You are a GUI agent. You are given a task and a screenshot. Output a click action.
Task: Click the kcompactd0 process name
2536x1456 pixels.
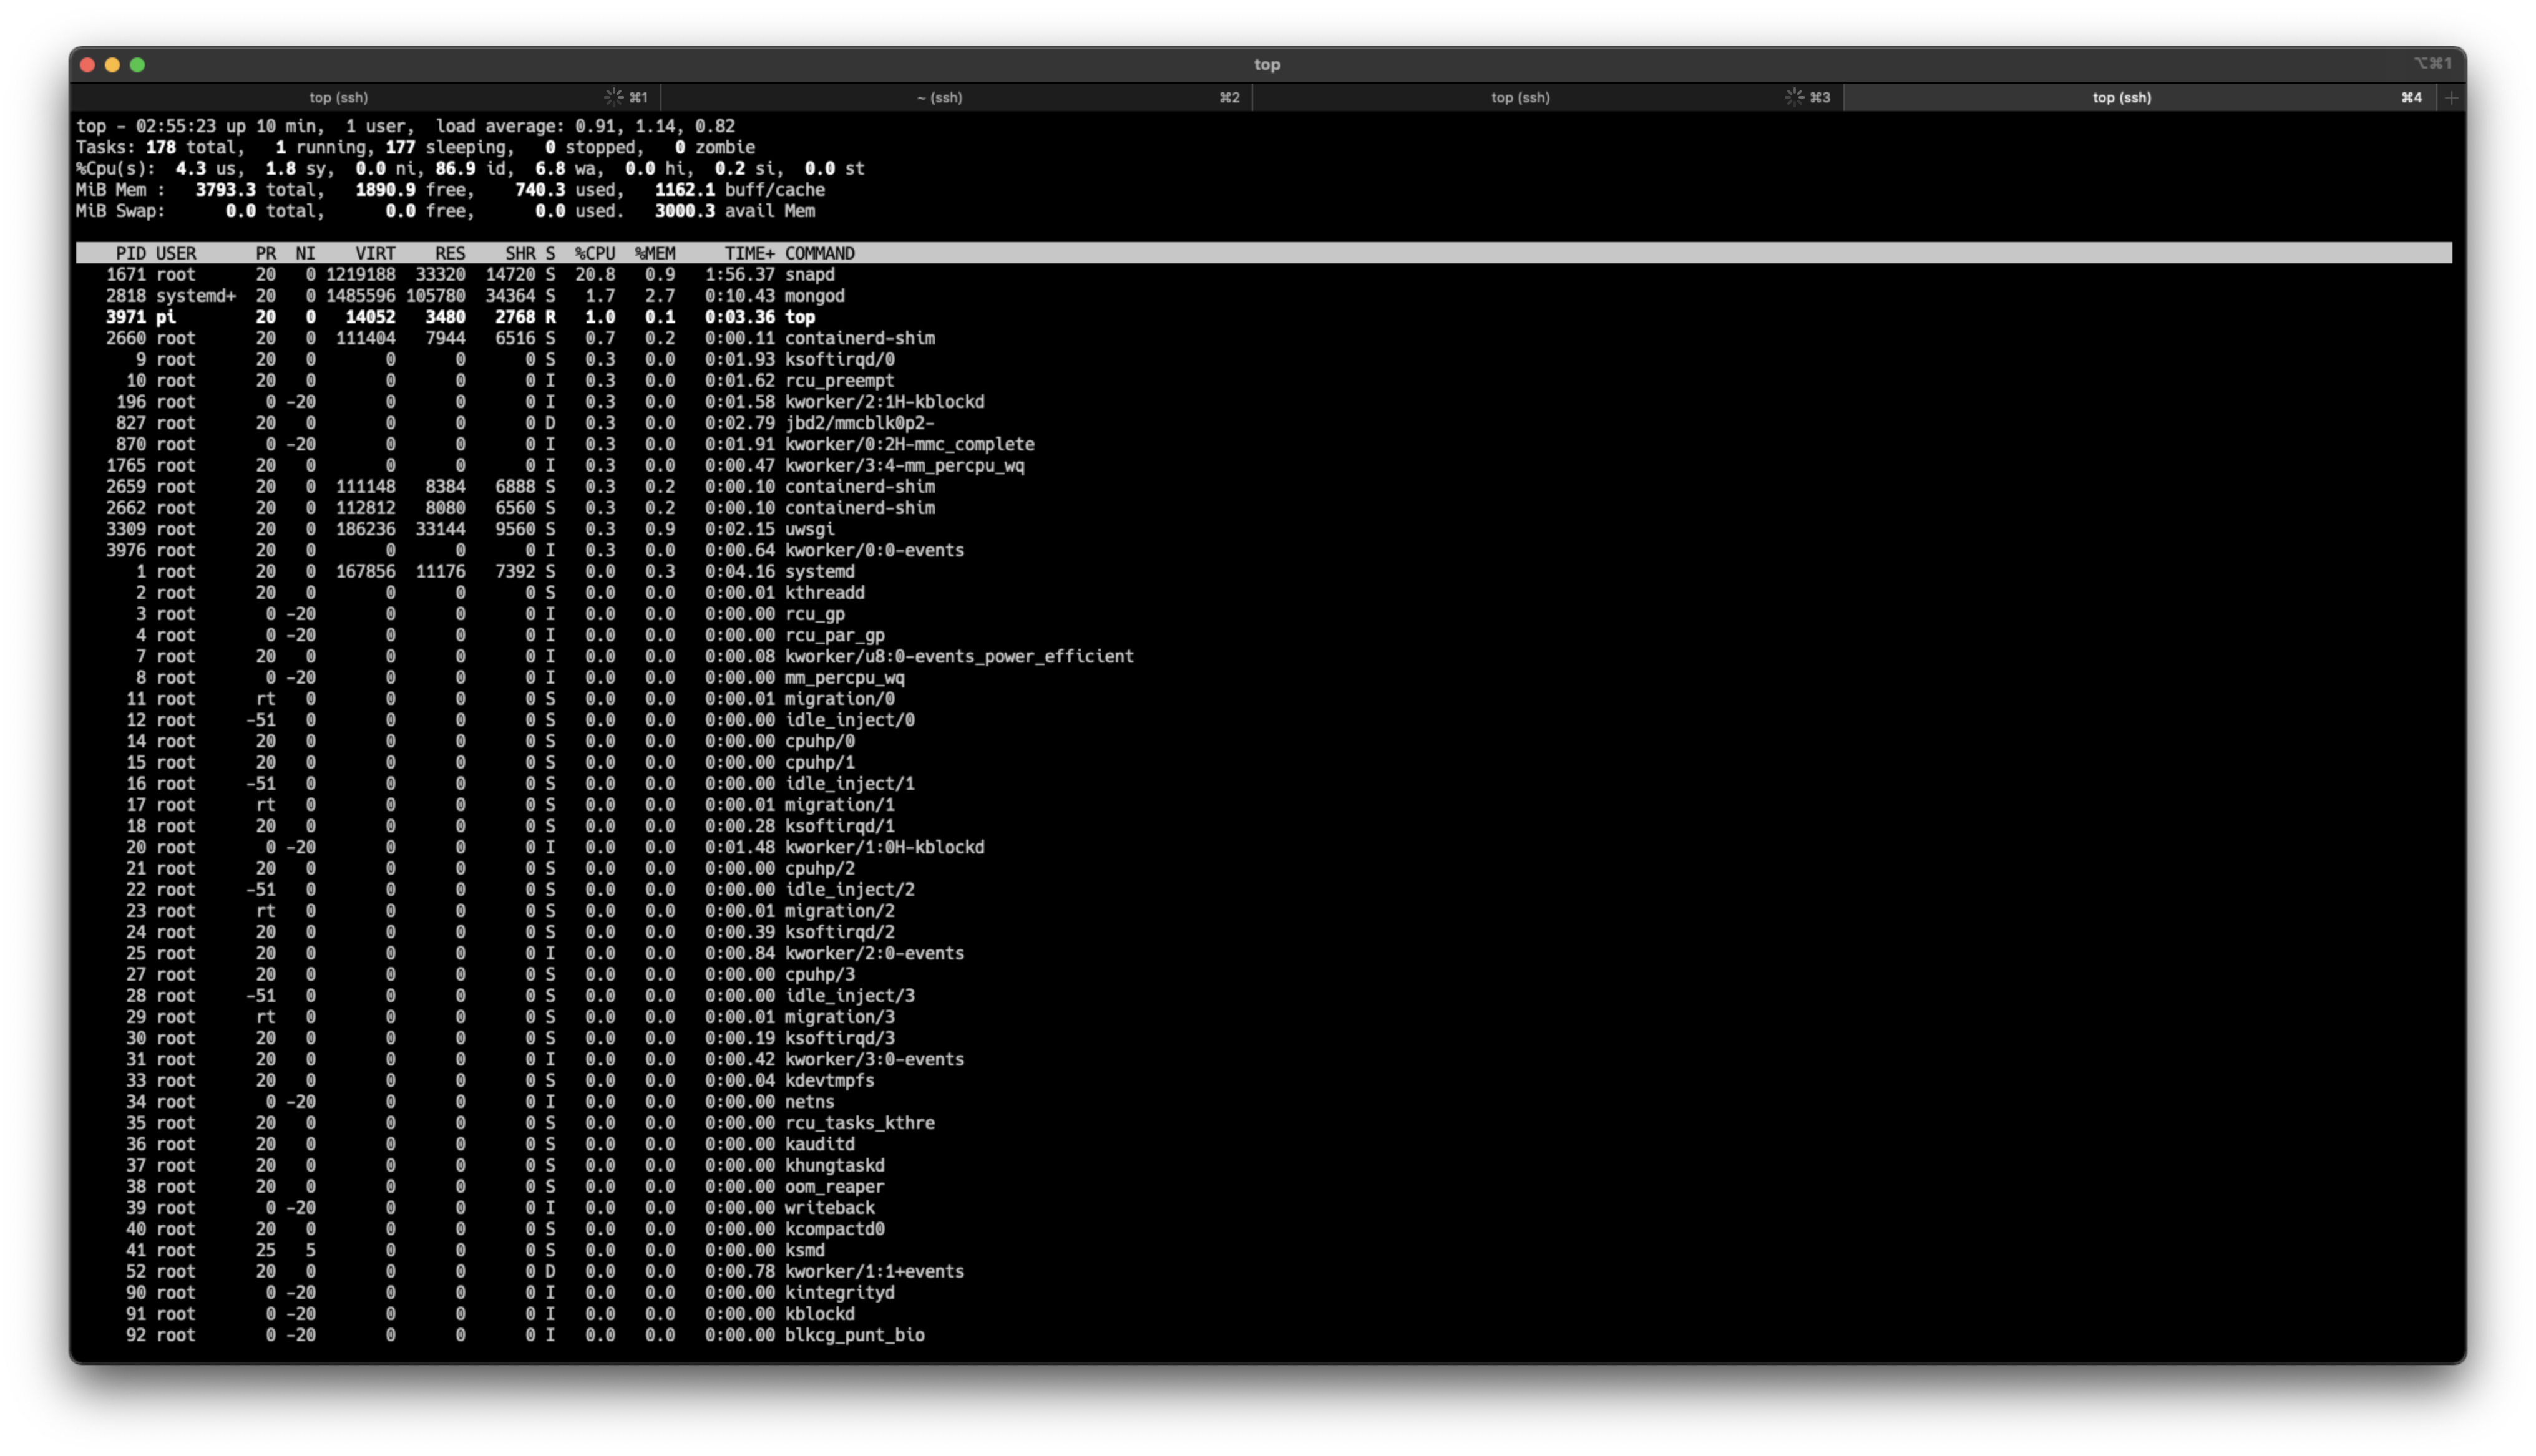pyautogui.click(x=835, y=1229)
